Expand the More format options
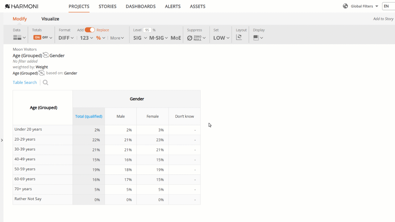 click(x=117, y=38)
